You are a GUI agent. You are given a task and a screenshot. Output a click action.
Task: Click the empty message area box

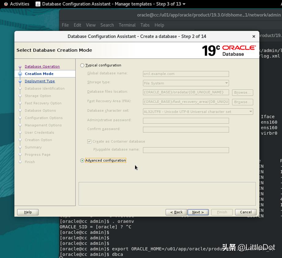(x=167, y=194)
